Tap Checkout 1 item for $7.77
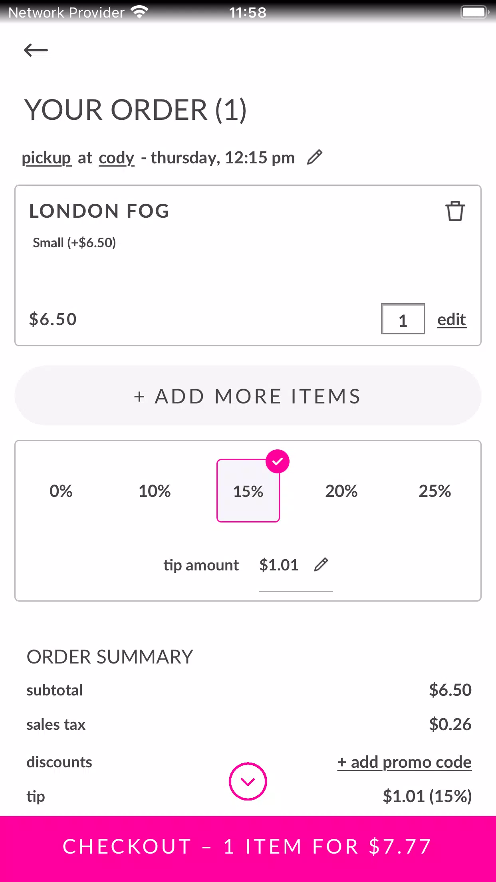Screen dimensions: 496x882 tap(248, 847)
